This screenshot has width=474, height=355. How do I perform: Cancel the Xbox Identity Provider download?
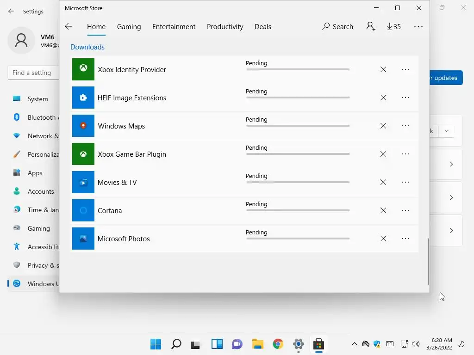point(383,69)
